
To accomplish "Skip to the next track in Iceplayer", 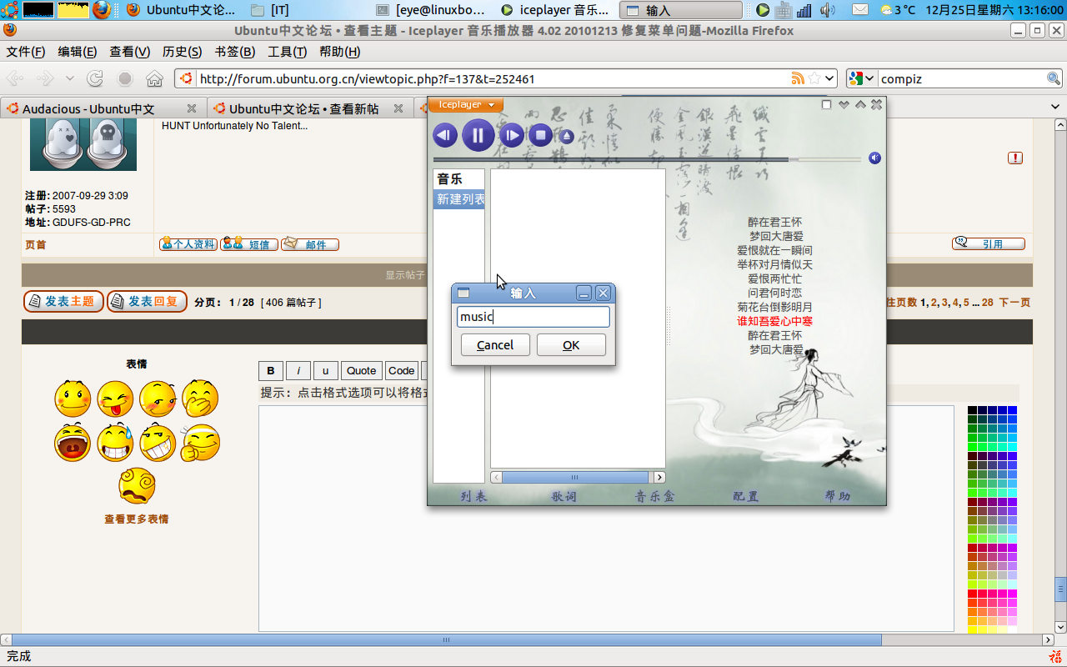I will click(511, 135).
